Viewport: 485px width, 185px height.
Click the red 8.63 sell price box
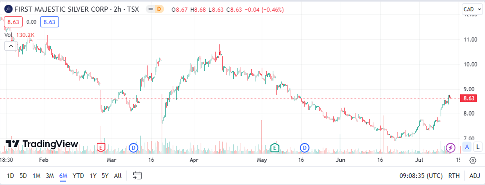click(x=13, y=22)
